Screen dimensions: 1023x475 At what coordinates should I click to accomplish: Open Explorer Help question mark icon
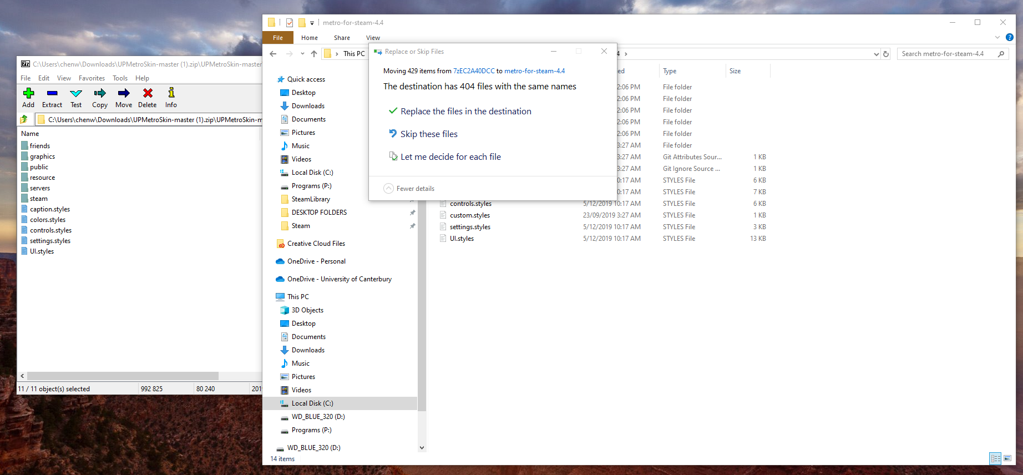point(1010,37)
